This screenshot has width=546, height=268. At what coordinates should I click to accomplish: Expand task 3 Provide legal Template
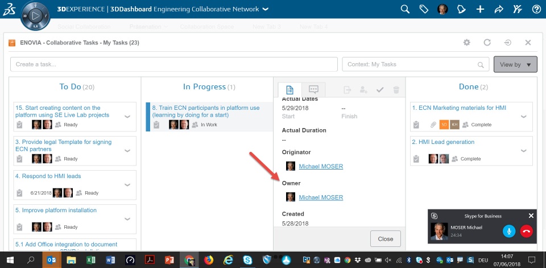[127, 151]
